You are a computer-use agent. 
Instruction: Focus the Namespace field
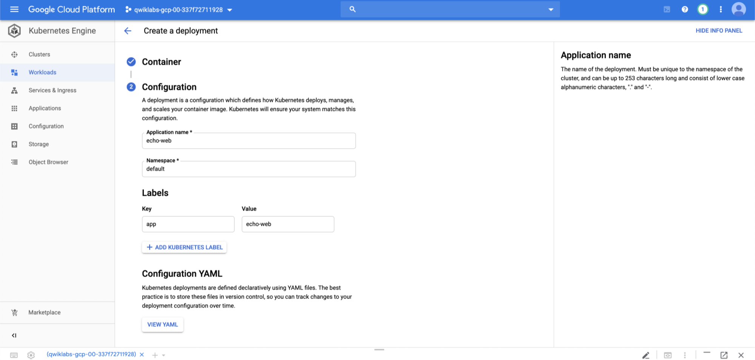pyautogui.click(x=249, y=169)
